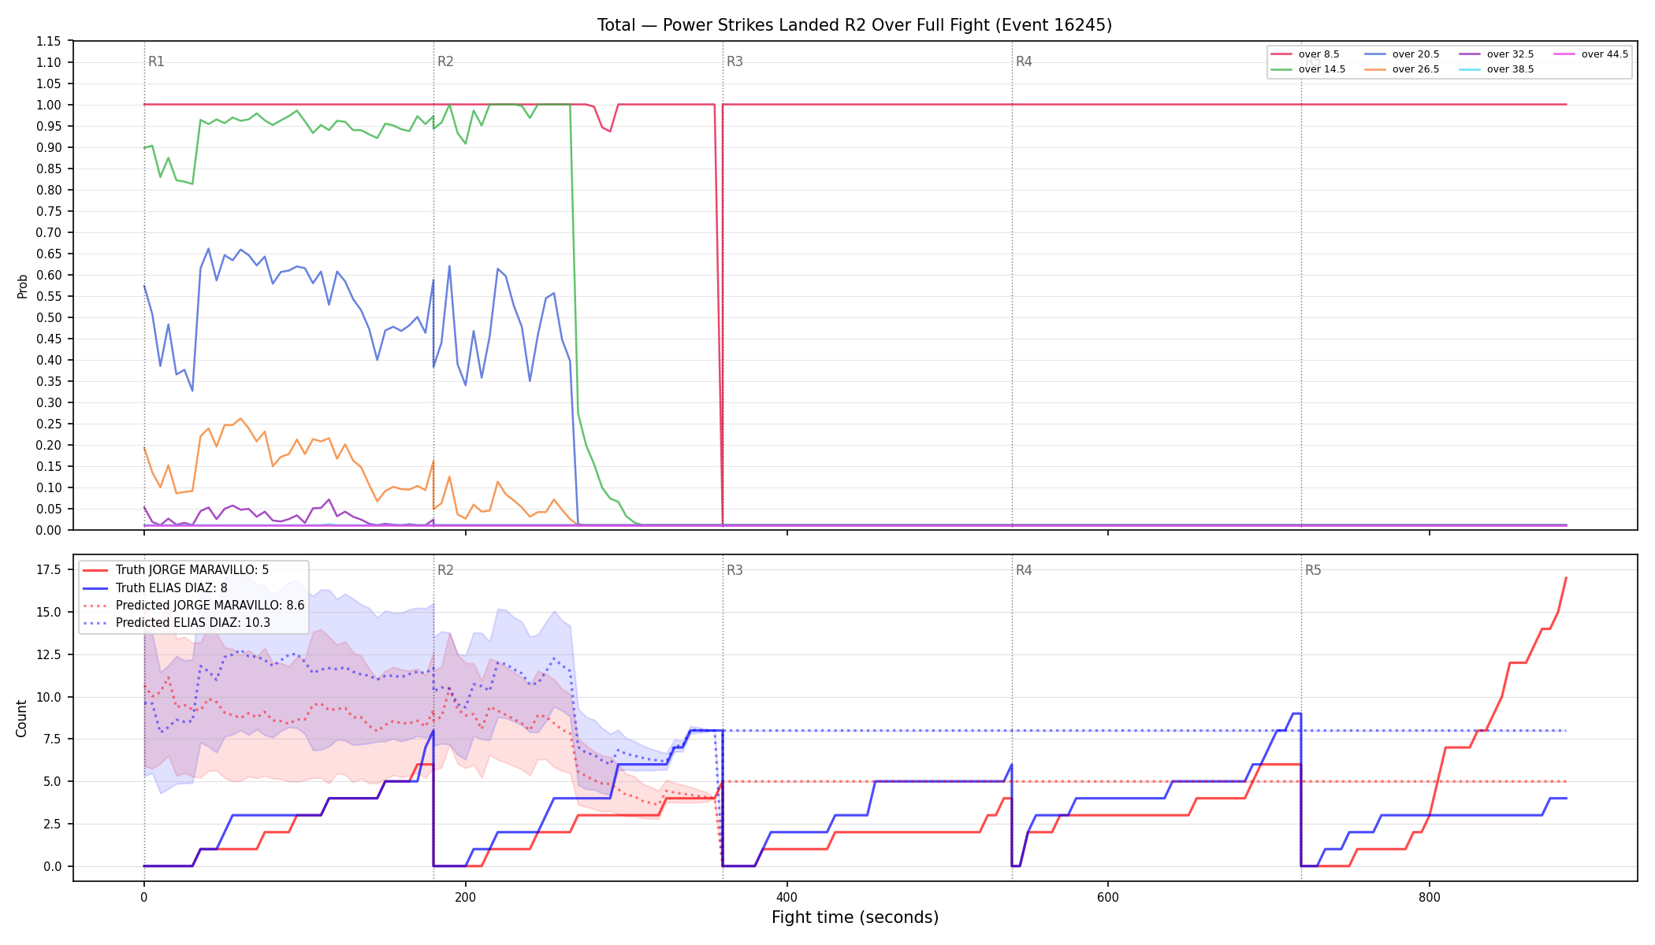Click the chart title mentioning Event 16245
The image size is (1655, 945).
[854, 25]
